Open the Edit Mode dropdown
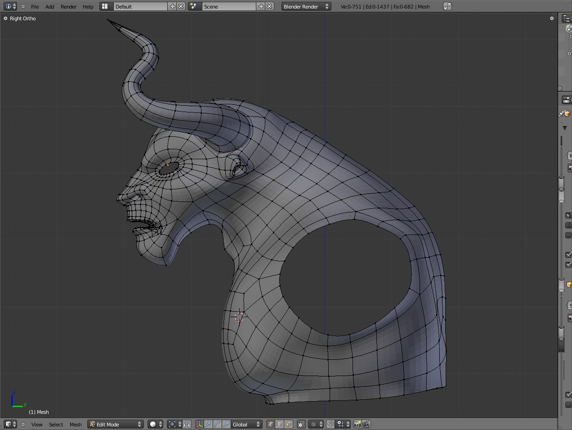This screenshot has width=572, height=430. pyautogui.click(x=116, y=424)
